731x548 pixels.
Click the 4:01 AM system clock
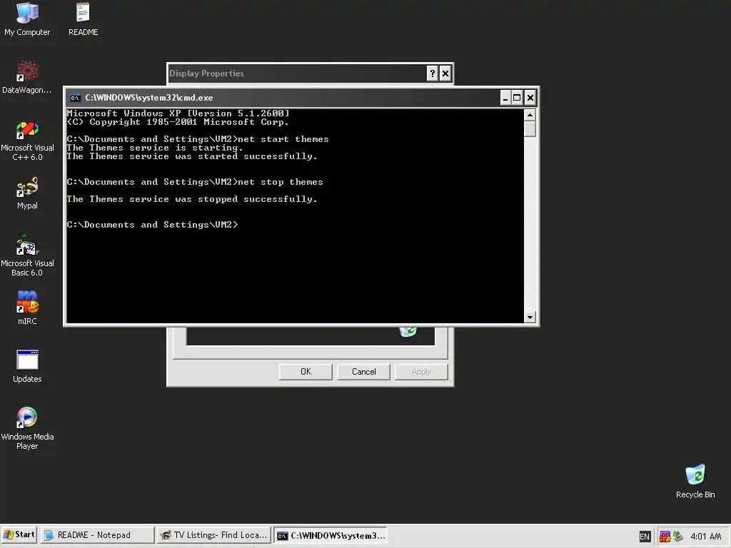705,537
